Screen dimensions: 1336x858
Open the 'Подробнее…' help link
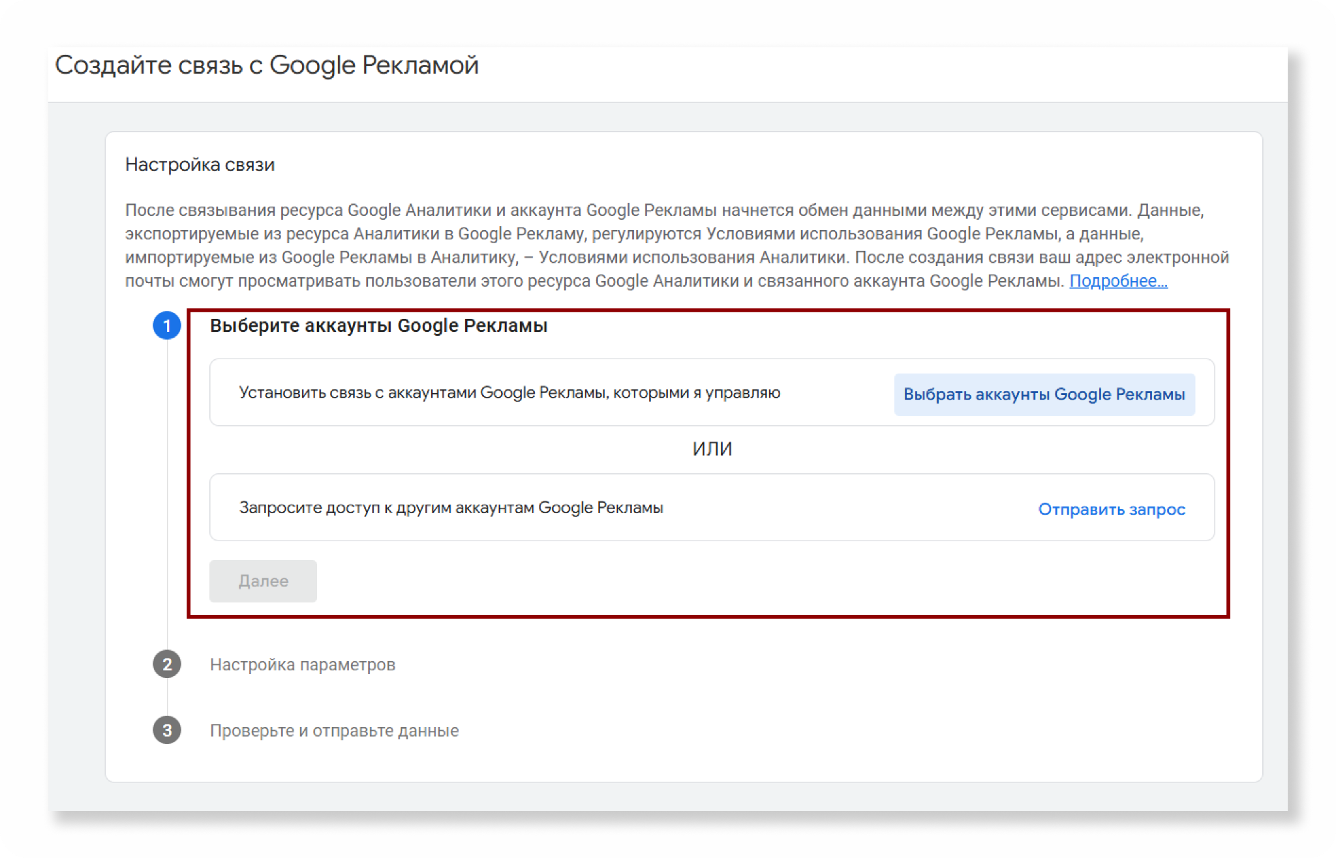point(1118,281)
